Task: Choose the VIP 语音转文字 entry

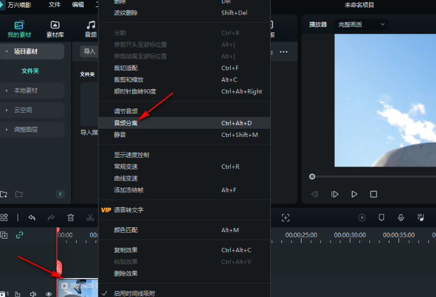Action: point(184,210)
